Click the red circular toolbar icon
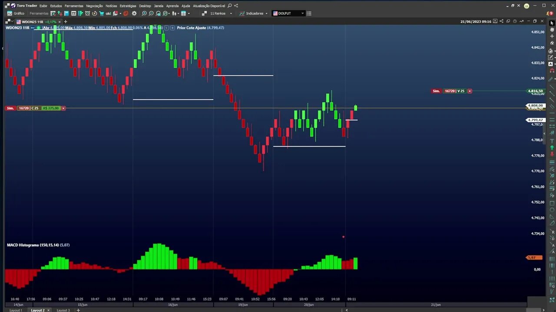Viewport: 556px width, 312px height. (x=126, y=13)
